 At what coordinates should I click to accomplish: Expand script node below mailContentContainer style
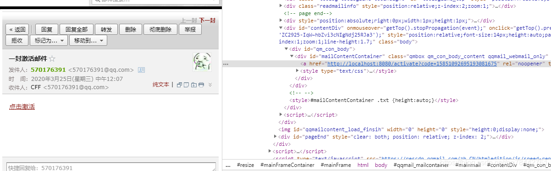(x=281, y=115)
